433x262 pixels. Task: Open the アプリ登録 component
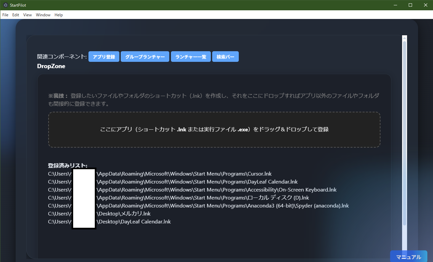[104, 57]
